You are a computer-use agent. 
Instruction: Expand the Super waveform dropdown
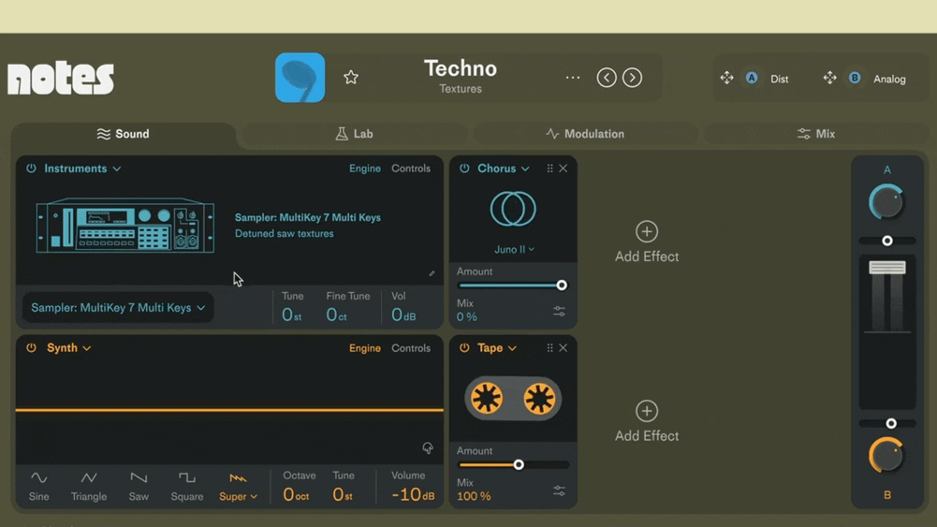pyautogui.click(x=239, y=496)
